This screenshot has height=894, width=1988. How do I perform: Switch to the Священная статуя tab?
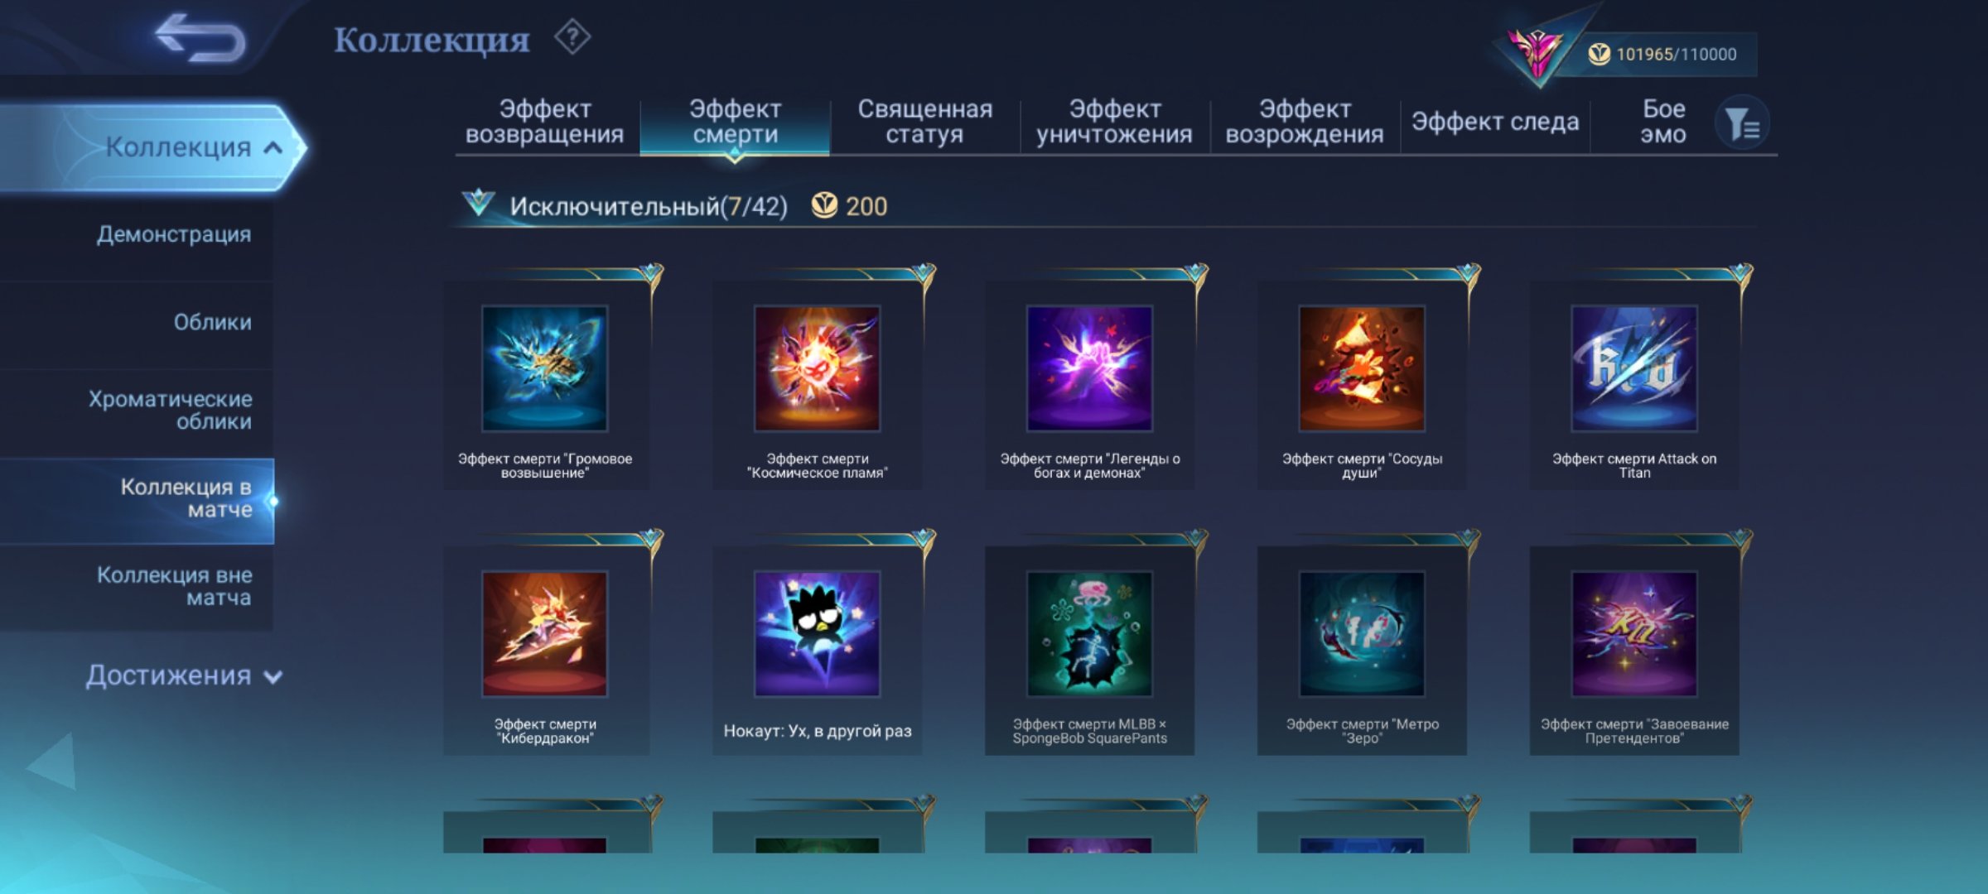(924, 122)
